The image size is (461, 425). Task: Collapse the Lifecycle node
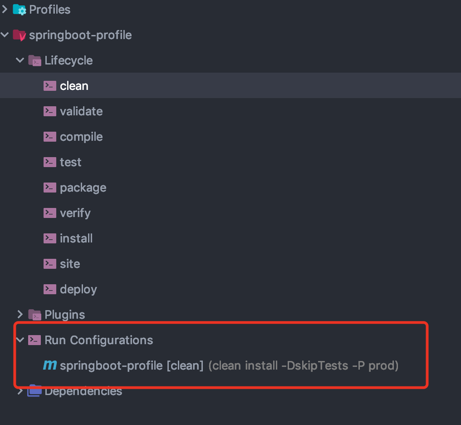tap(20, 60)
